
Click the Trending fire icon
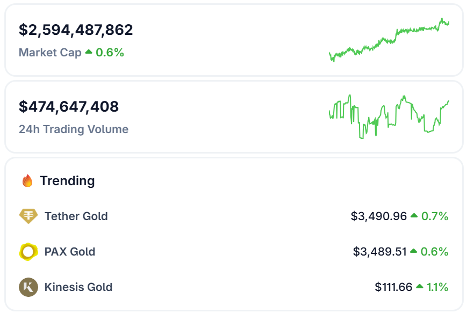pos(27,181)
